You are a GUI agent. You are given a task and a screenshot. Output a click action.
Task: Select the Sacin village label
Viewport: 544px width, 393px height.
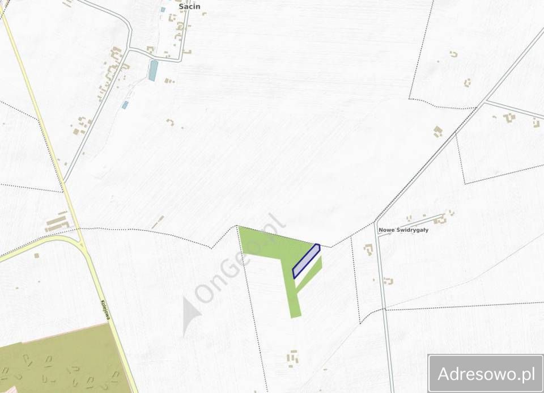(189, 6)
